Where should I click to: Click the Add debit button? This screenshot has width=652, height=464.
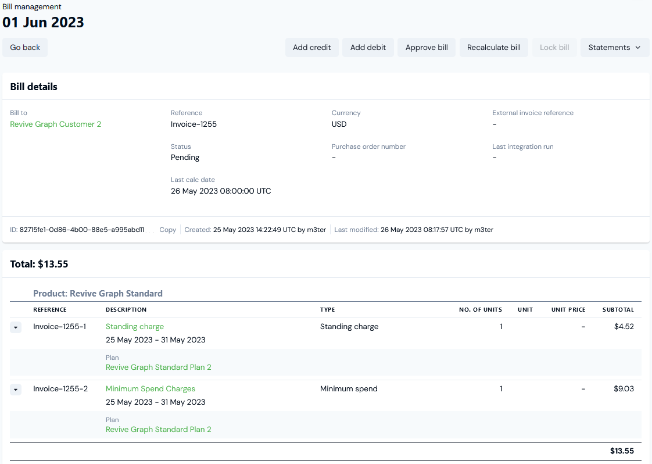(x=368, y=48)
